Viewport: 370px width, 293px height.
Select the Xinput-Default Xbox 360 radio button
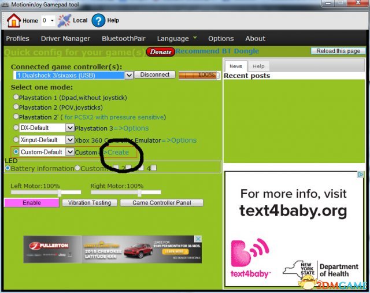[16, 139]
